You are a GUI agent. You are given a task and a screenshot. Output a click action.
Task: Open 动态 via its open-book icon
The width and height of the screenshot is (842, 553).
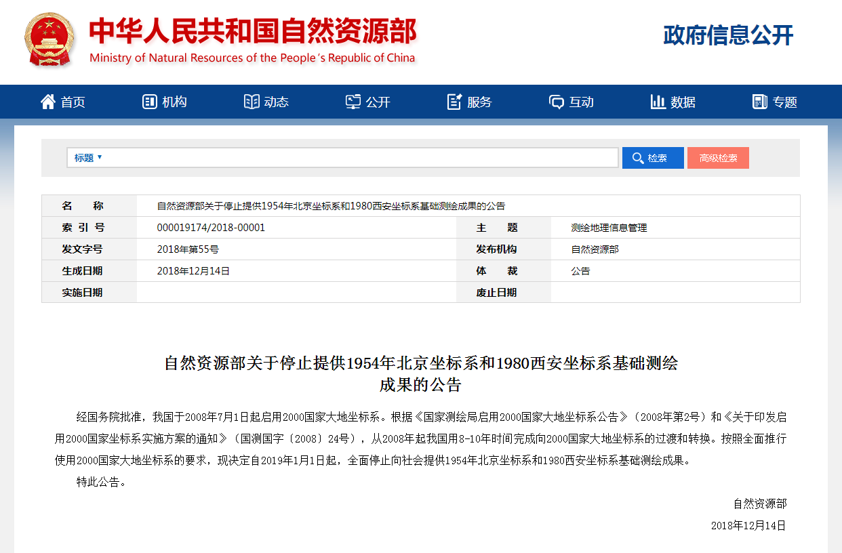252,101
